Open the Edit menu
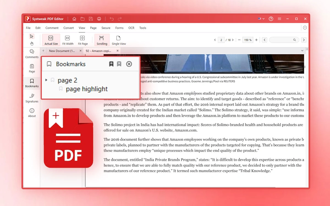 tap(38, 28)
